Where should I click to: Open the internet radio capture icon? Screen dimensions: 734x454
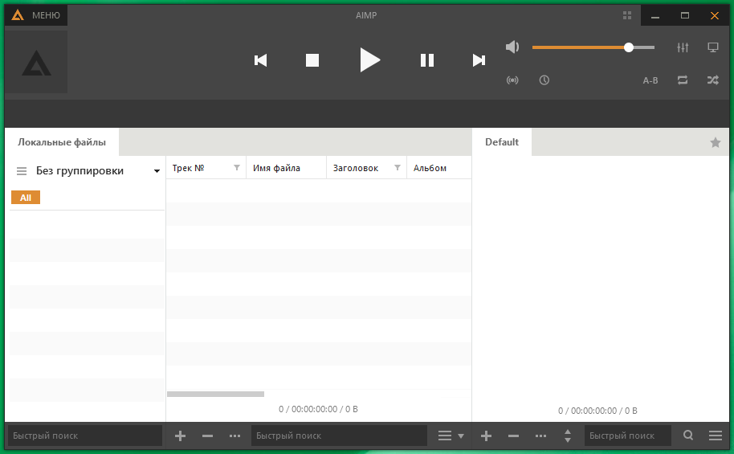point(512,80)
